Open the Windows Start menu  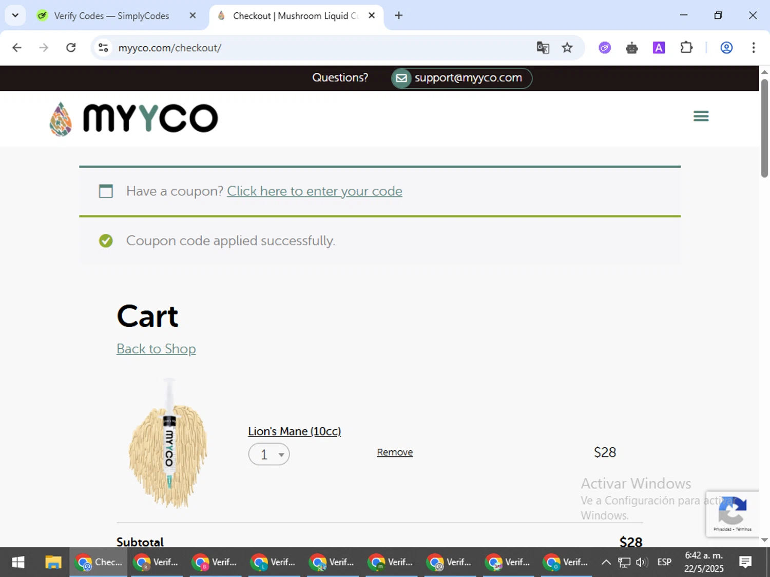(18, 562)
